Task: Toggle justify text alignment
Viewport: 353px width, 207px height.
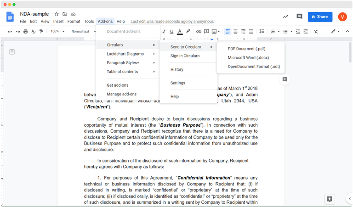Action: click(251, 32)
